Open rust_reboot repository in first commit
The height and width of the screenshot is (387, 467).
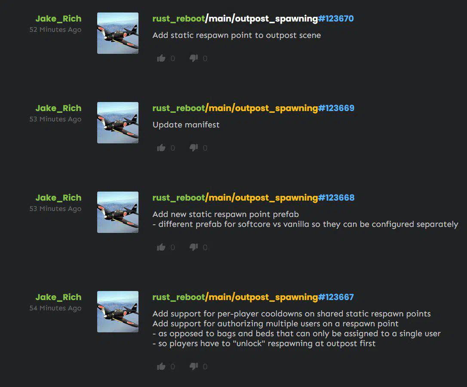point(178,19)
